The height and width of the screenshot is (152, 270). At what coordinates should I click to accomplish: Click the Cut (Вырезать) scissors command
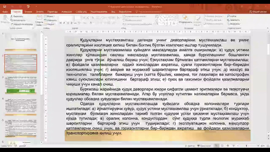pyautogui.click(x=16, y=16)
